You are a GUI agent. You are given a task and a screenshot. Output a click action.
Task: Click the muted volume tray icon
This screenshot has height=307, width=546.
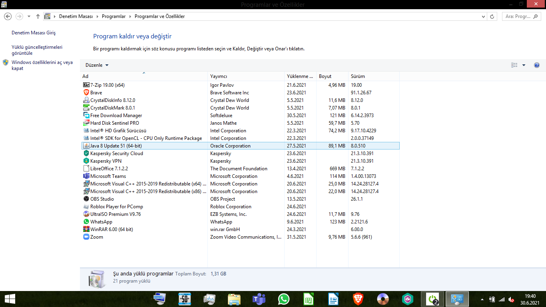tap(511, 299)
